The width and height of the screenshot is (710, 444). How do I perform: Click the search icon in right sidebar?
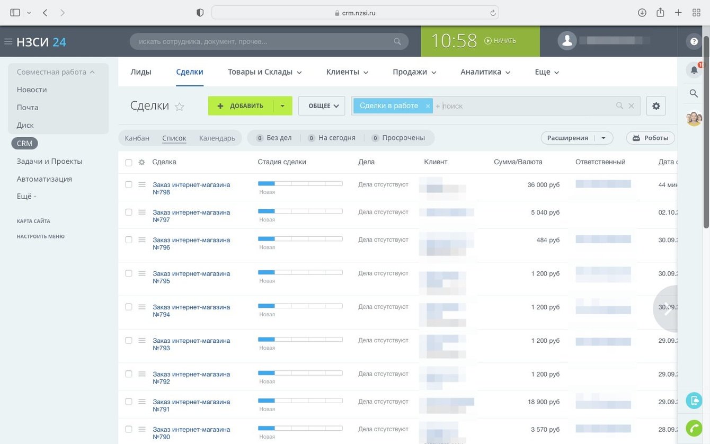pyautogui.click(x=694, y=93)
